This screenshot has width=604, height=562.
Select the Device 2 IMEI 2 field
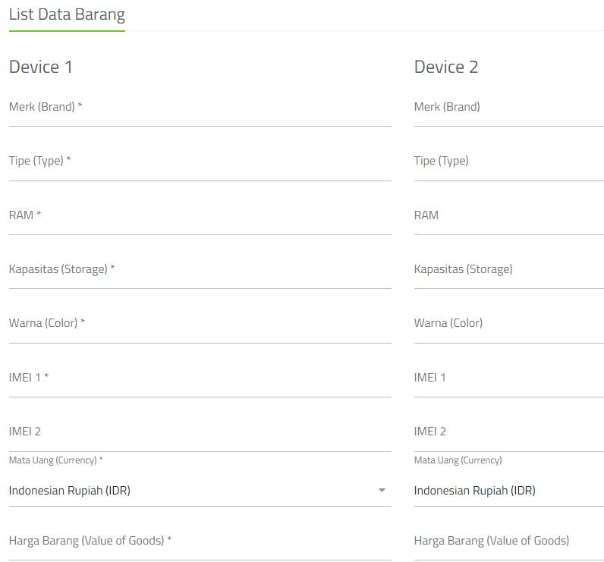[x=508, y=432]
